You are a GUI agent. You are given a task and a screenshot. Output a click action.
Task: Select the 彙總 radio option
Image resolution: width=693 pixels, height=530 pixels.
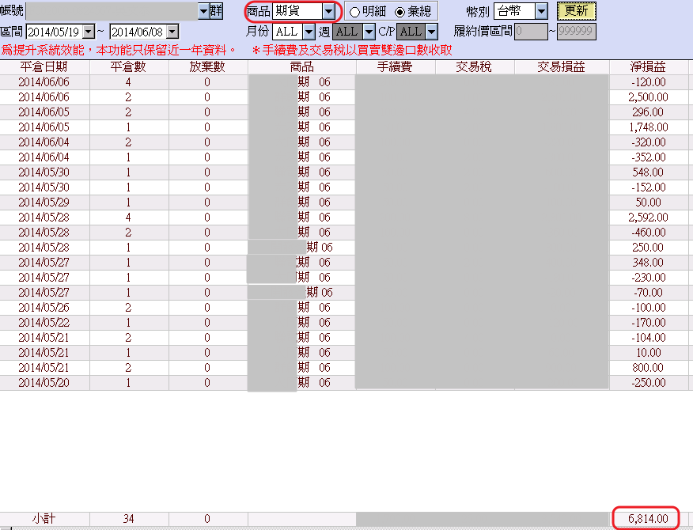tap(400, 12)
